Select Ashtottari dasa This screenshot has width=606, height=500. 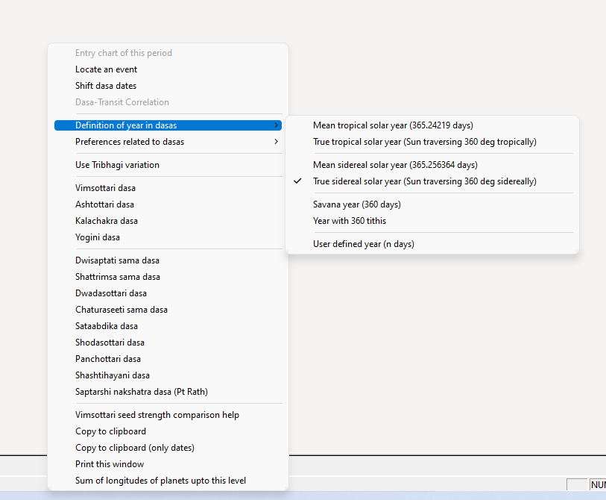(x=168, y=204)
